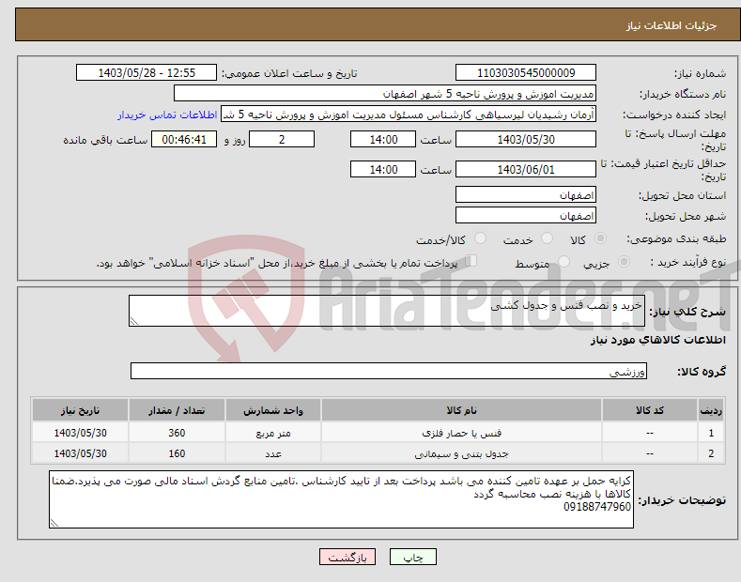Click the شماره نیاز field 1103030545000009
Screen dimensions: 741x582
click(526, 73)
